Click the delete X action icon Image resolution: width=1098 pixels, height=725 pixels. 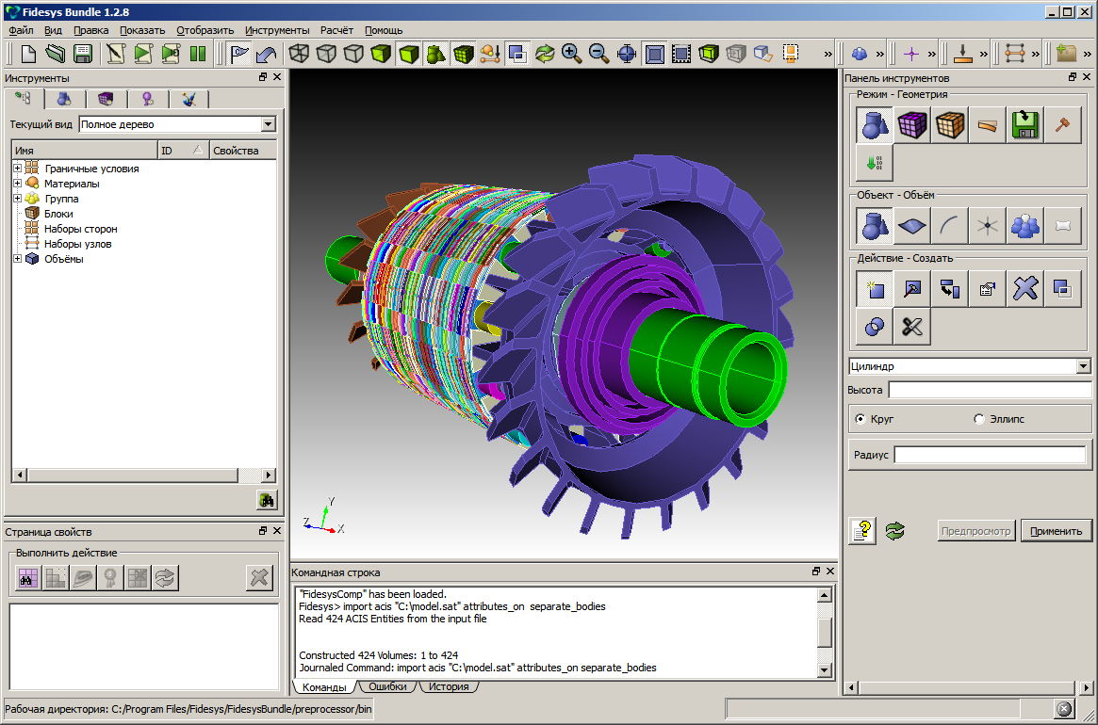tap(1025, 288)
